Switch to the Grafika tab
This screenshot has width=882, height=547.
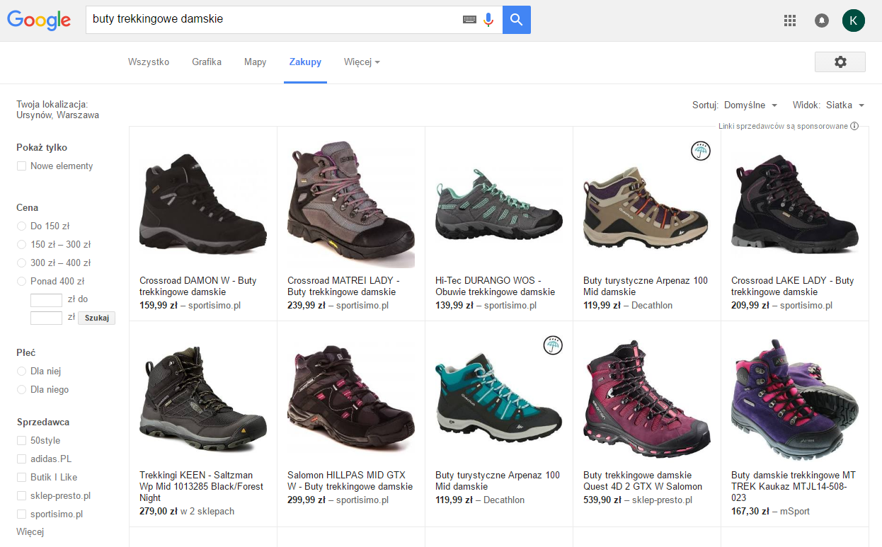coord(207,62)
